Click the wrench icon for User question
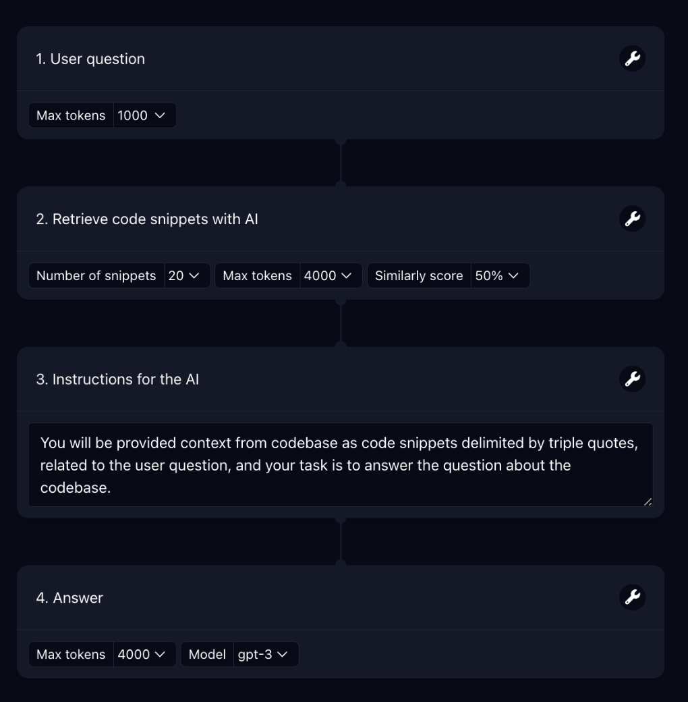 click(x=632, y=59)
